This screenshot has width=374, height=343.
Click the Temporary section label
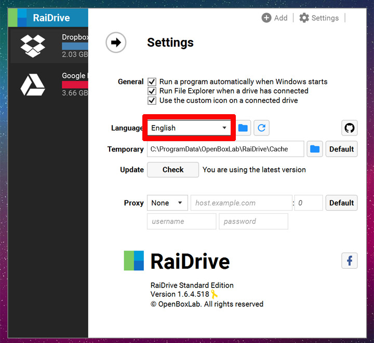(x=126, y=149)
